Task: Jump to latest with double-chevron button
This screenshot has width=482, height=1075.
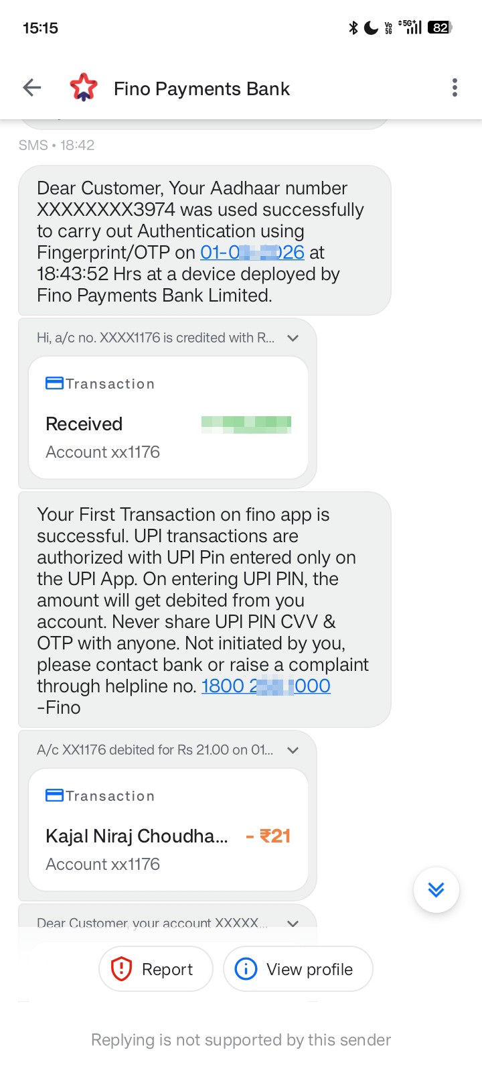Action: coord(436,889)
